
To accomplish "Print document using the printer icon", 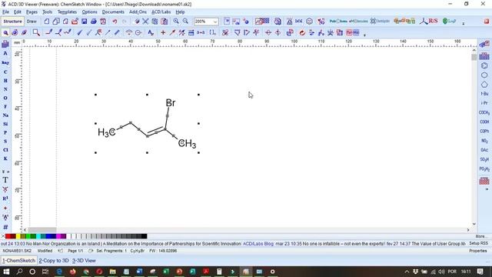I will (x=94, y=22).
